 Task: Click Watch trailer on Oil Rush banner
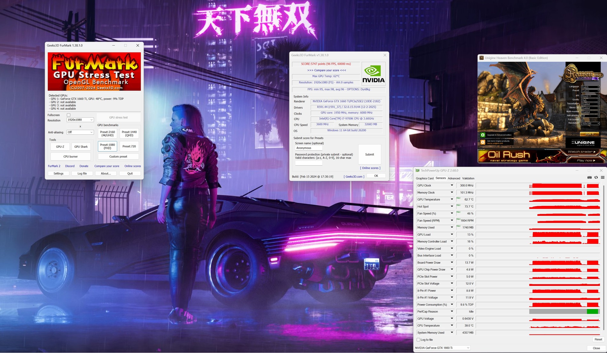[582, 152]
